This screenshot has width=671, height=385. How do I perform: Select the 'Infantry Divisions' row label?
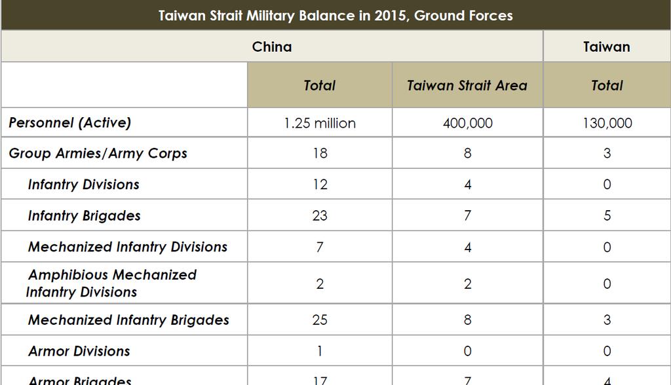83,185
